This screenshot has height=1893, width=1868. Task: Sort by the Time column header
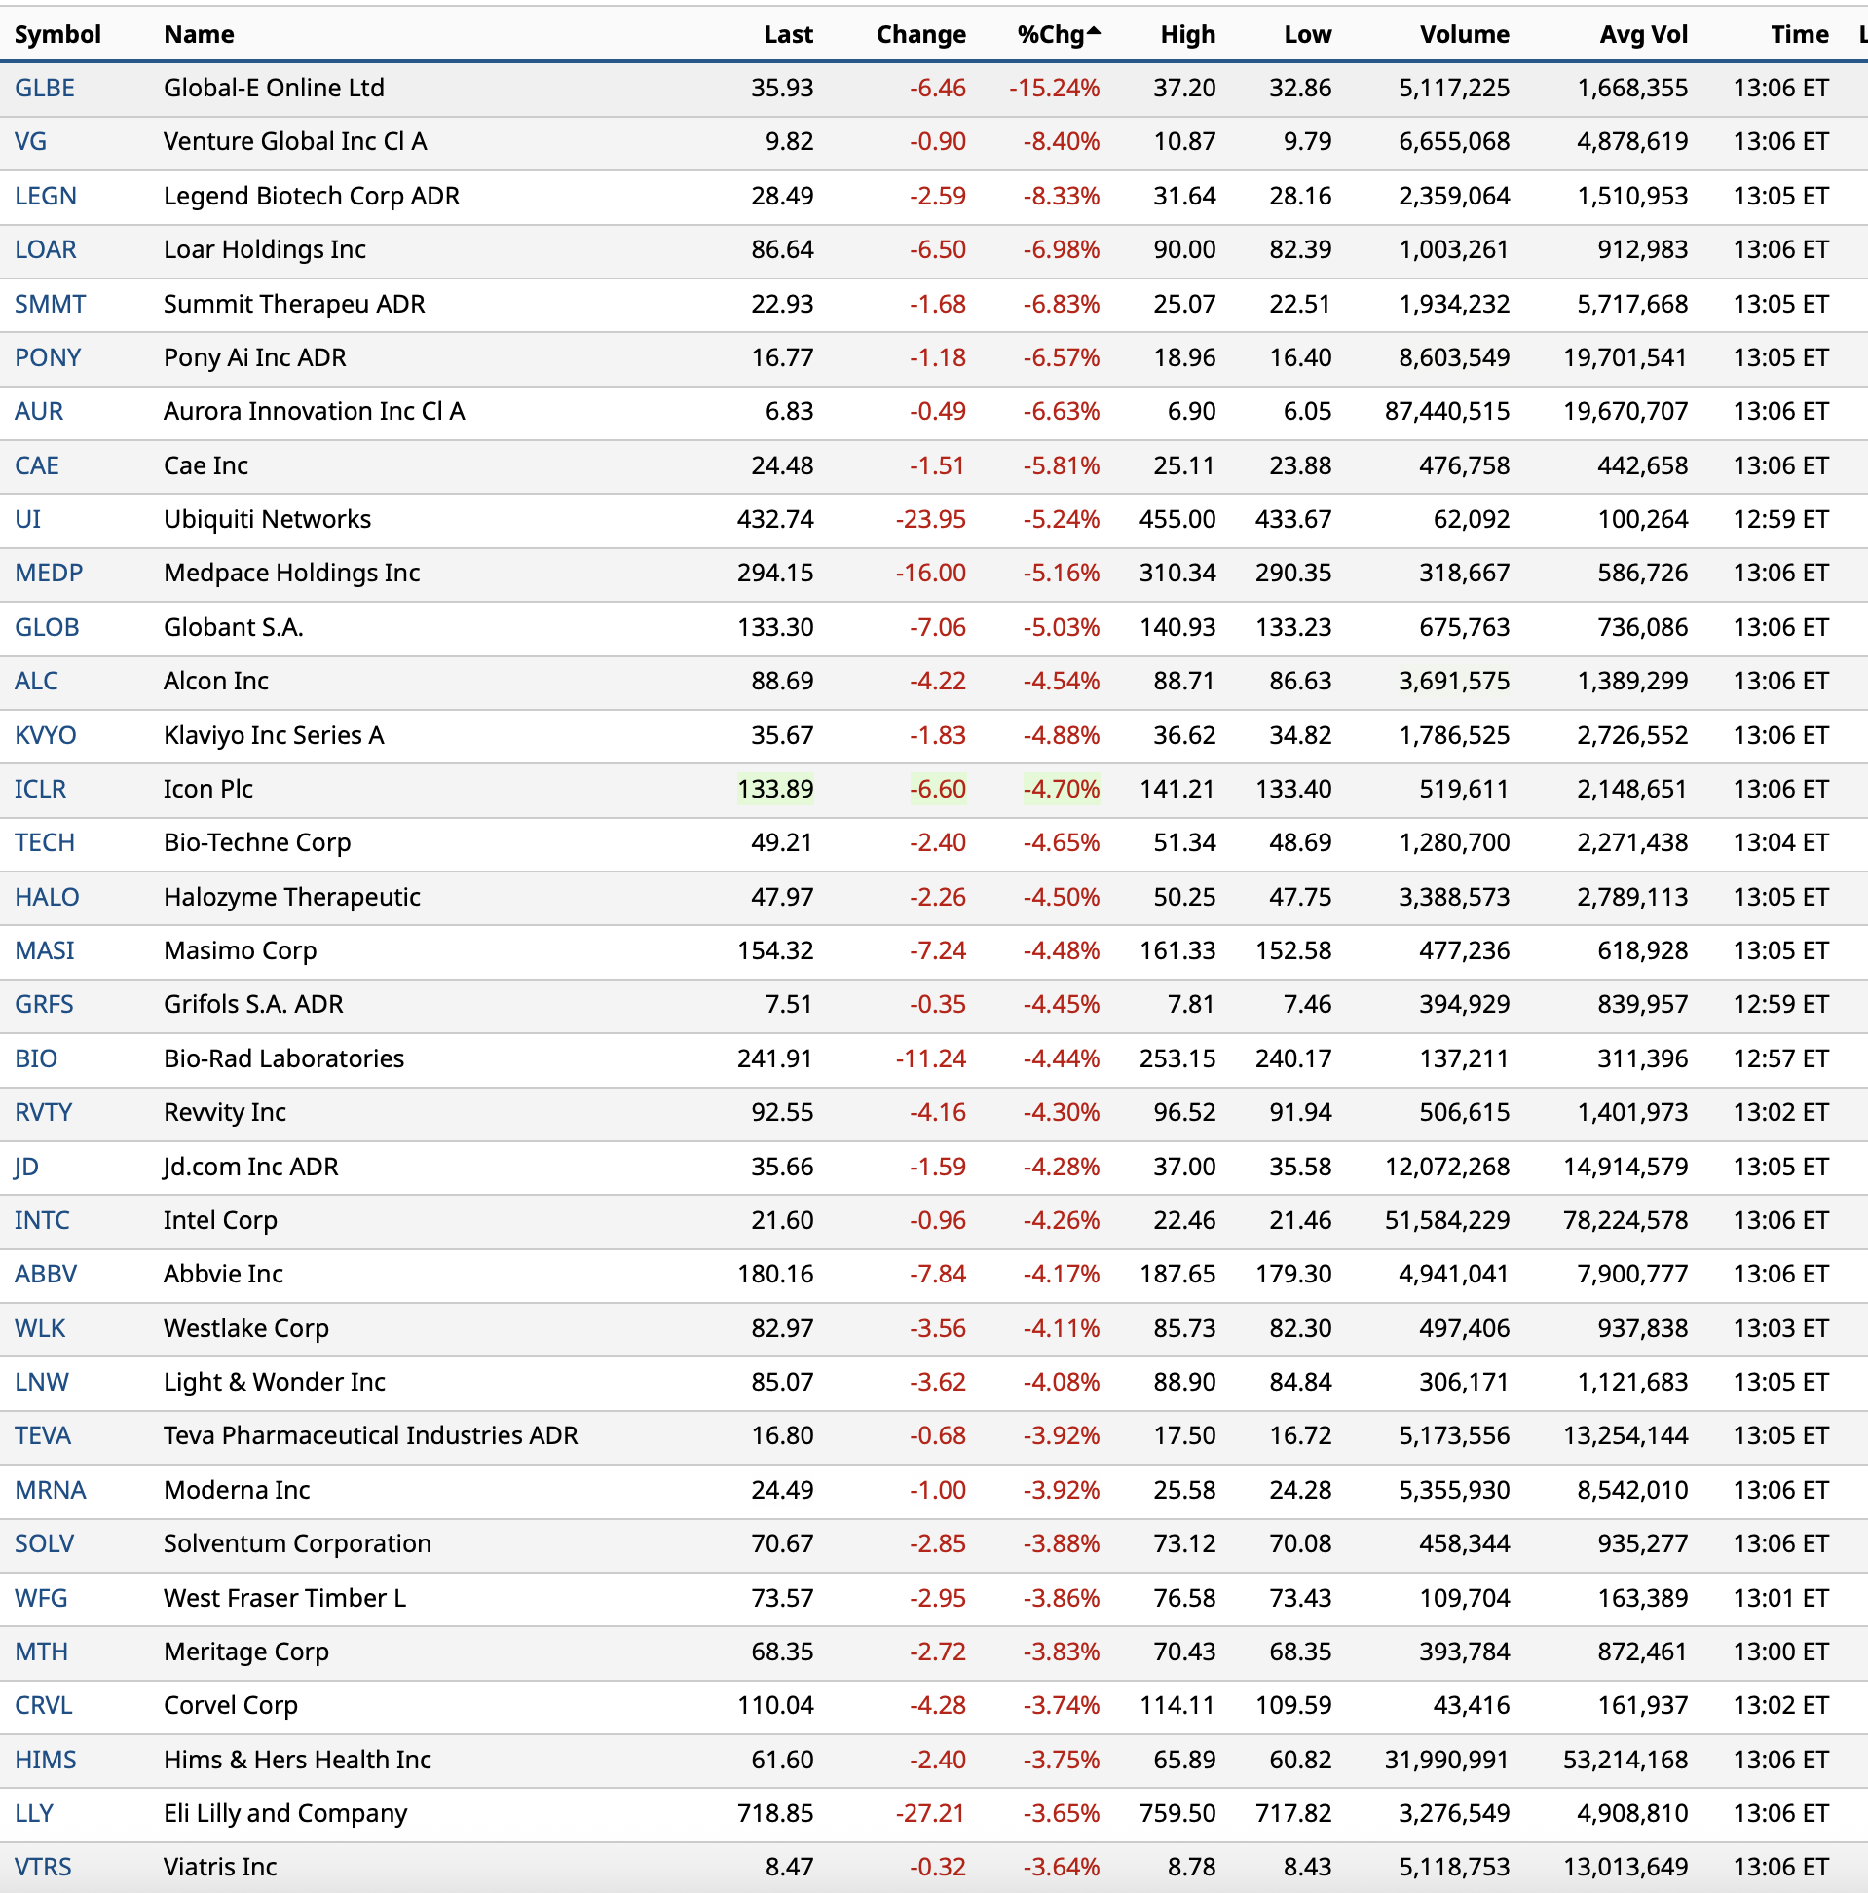click(1799, 35)
